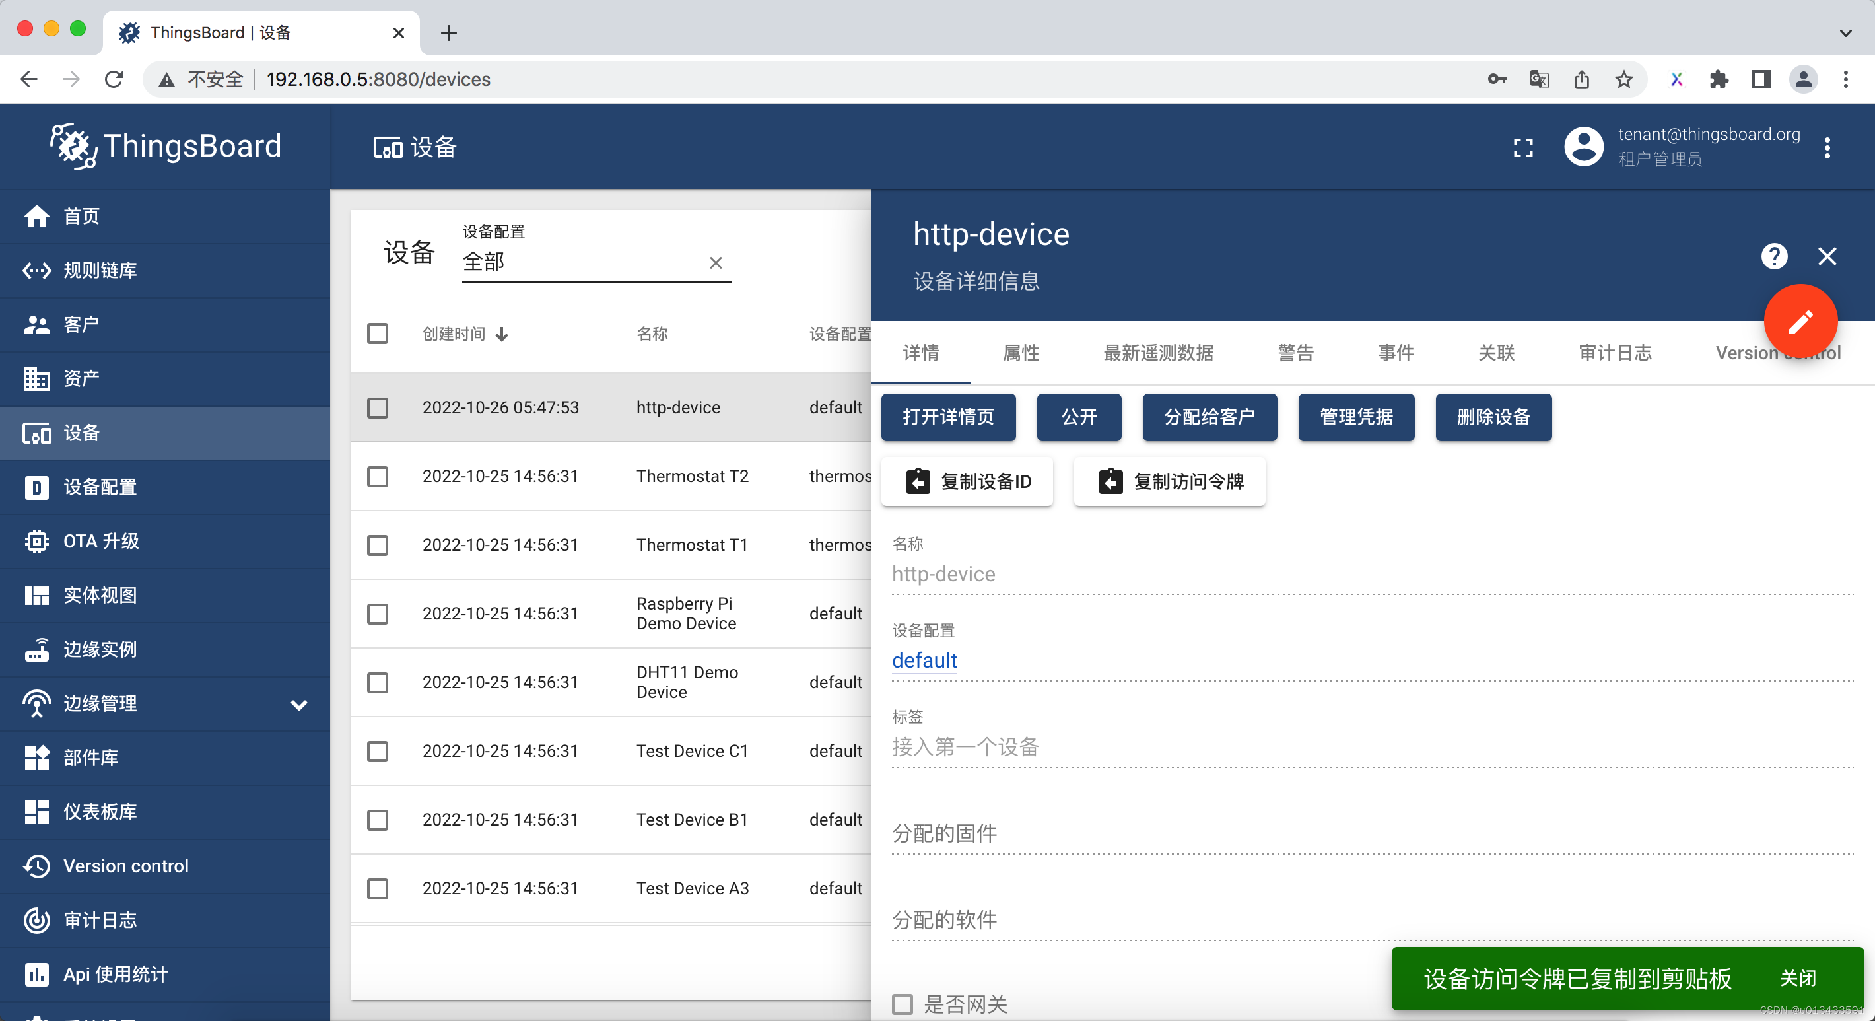Open sidebar Version control history icon
Viewport: 1875px width, 1021px height.
coord(36,866)
